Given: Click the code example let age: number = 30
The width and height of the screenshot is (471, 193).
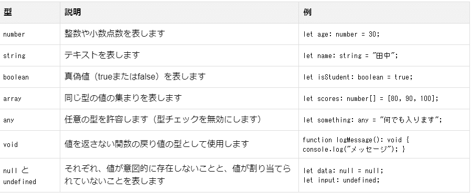Looking at the screenshot, I should pyautogui.click(x=341, y=35).
